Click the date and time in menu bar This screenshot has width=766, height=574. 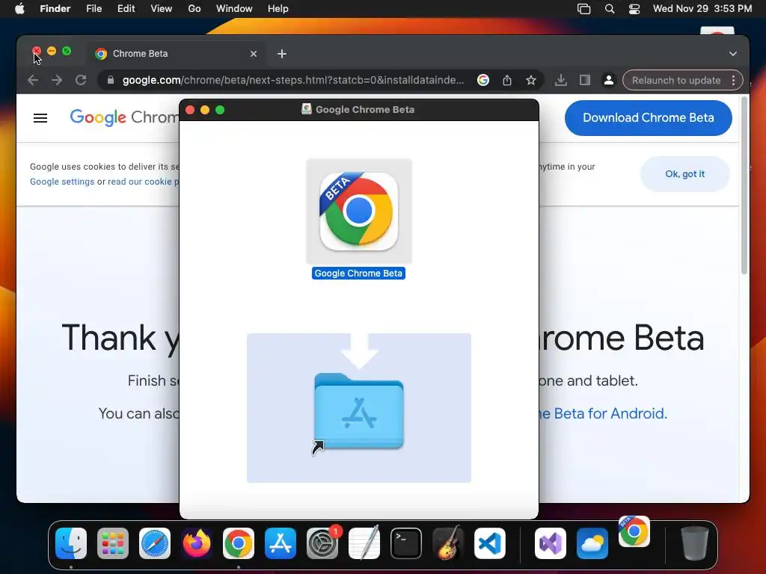(x=702, y=9)
